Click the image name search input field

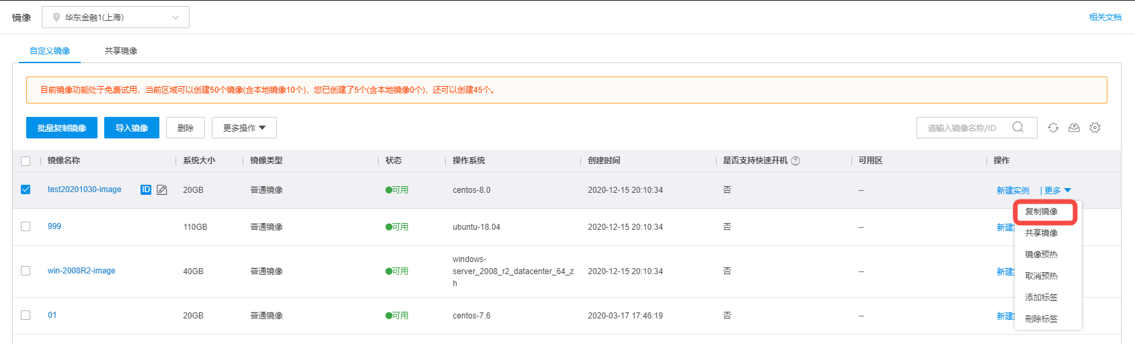click(x=962, y=128)
